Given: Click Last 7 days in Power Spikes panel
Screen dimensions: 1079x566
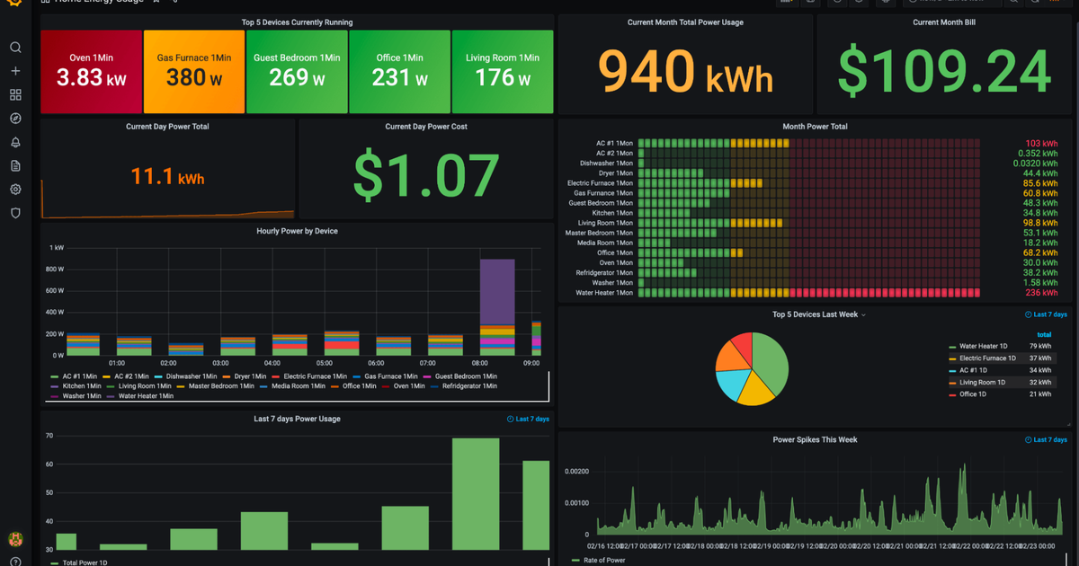Looking at the screenshot, I should pos(1046,439).
